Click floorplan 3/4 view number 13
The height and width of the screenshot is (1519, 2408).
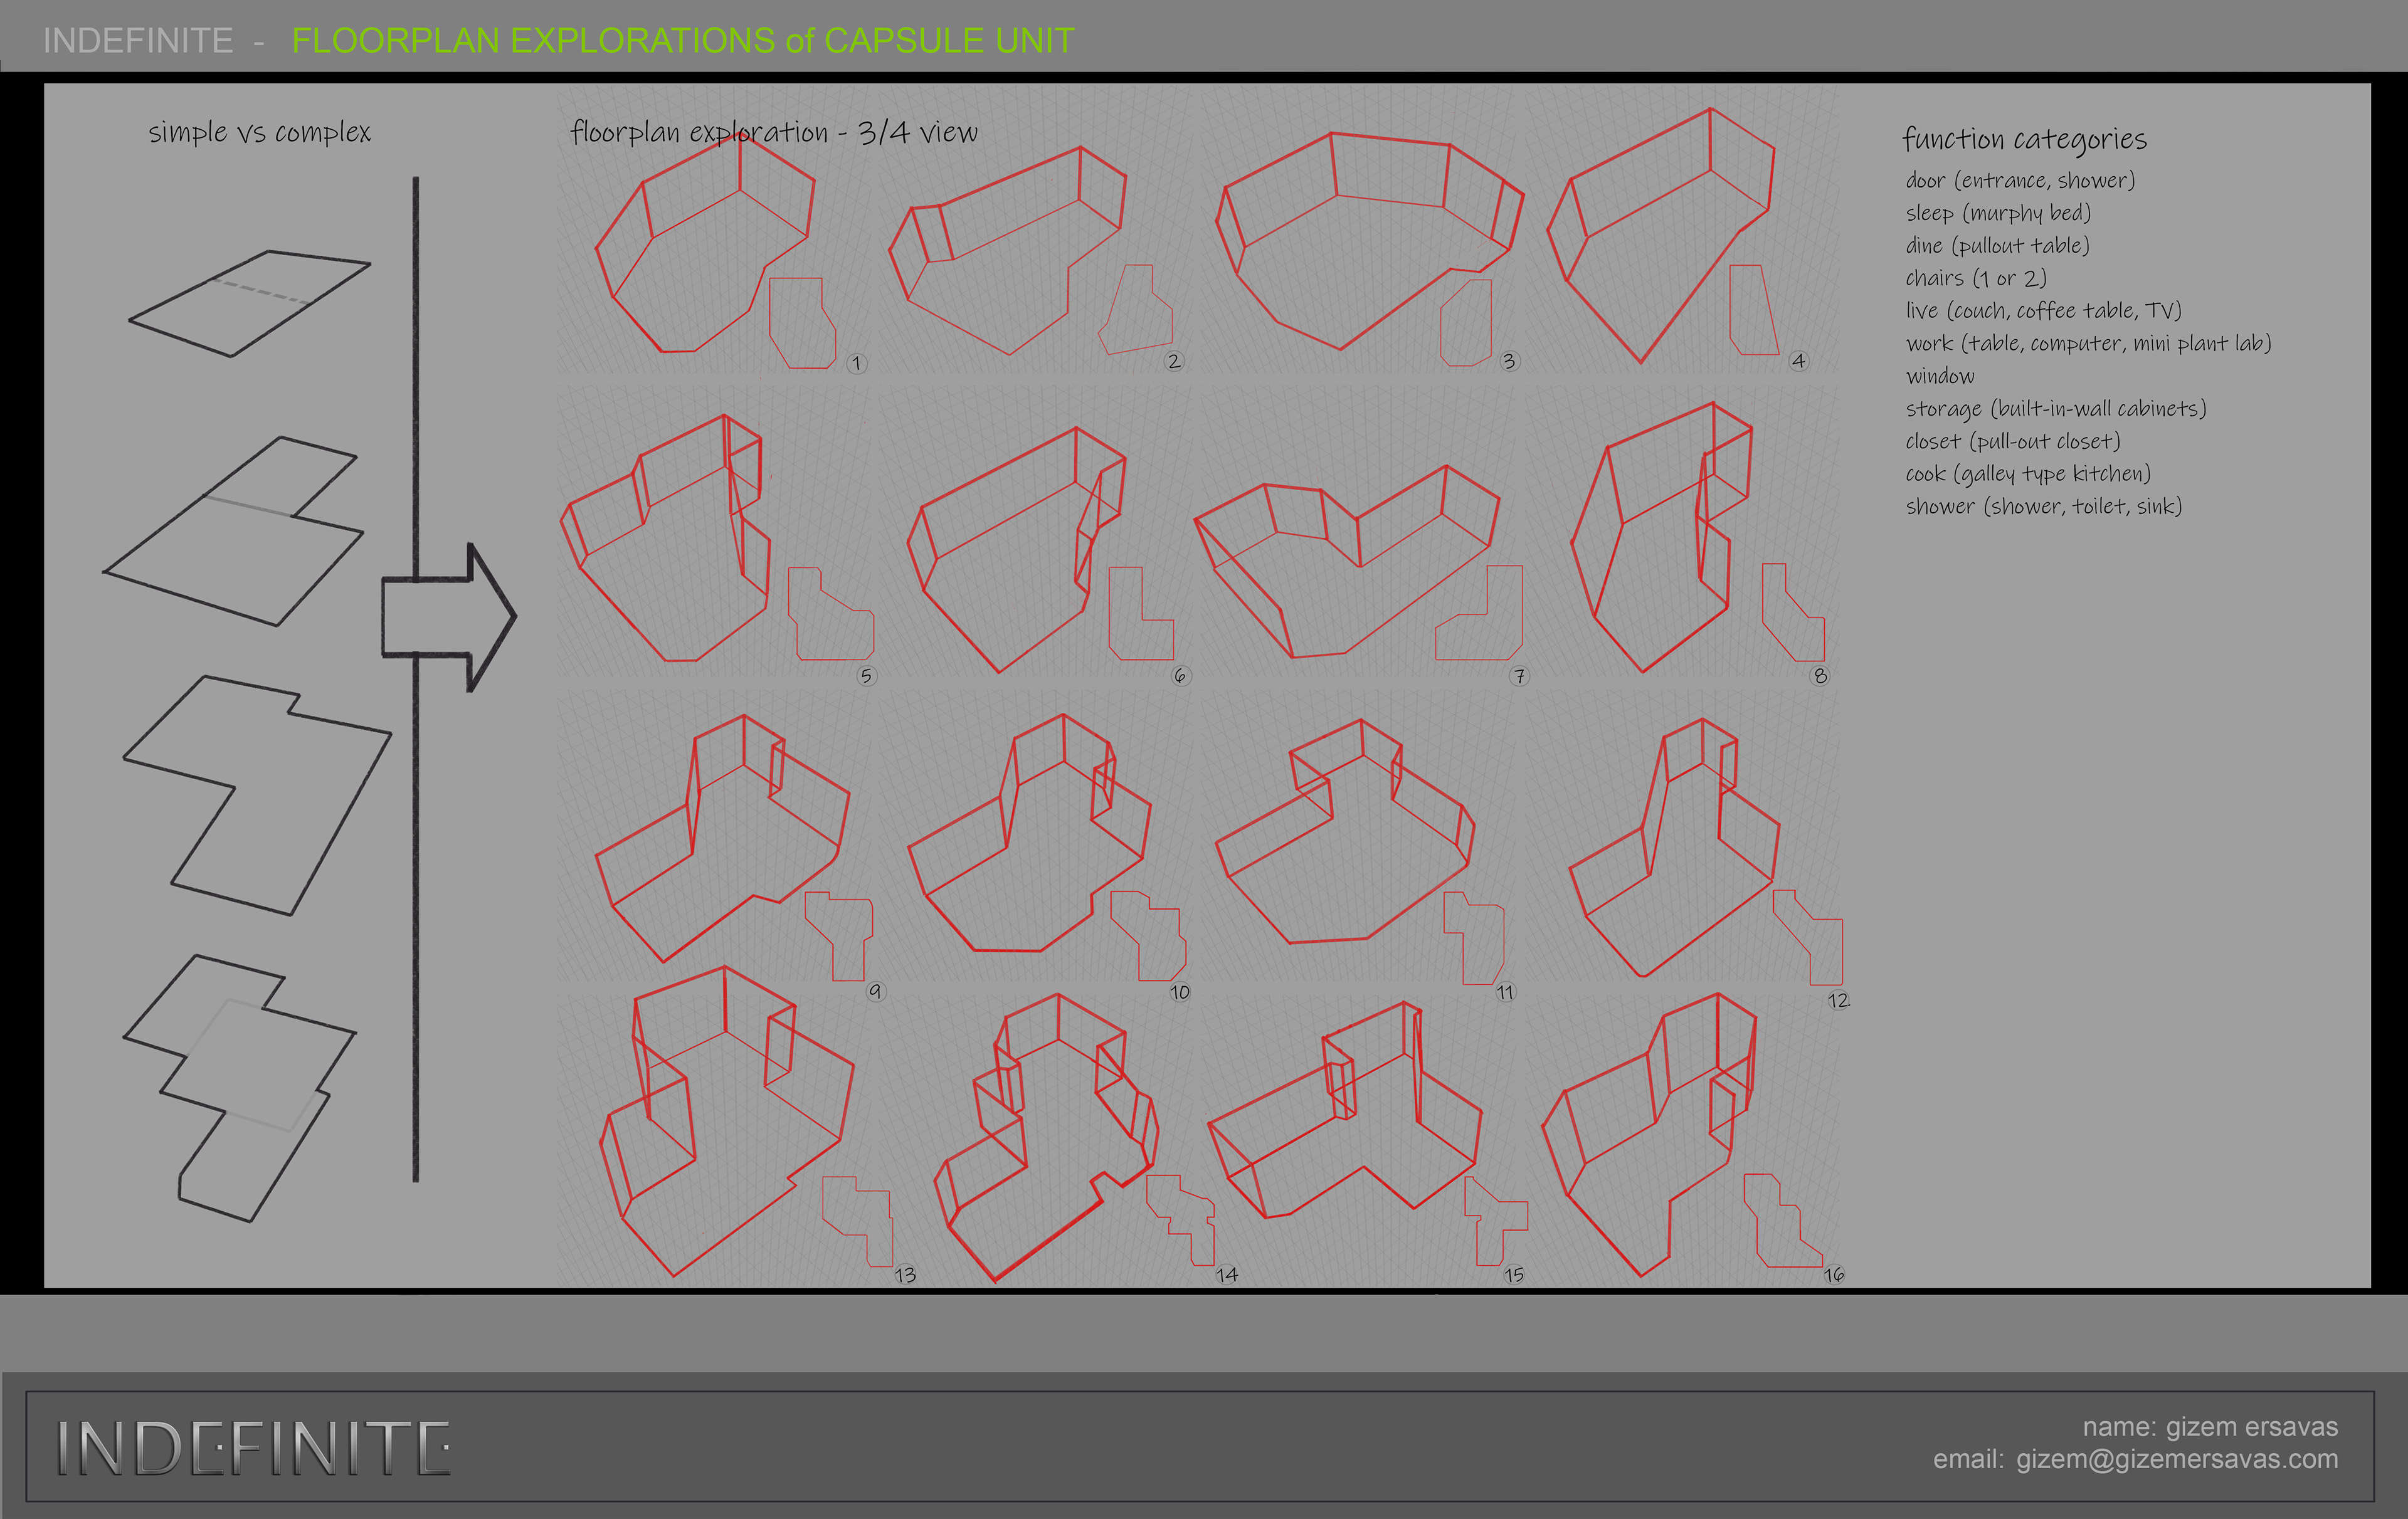pos(727,1122)
